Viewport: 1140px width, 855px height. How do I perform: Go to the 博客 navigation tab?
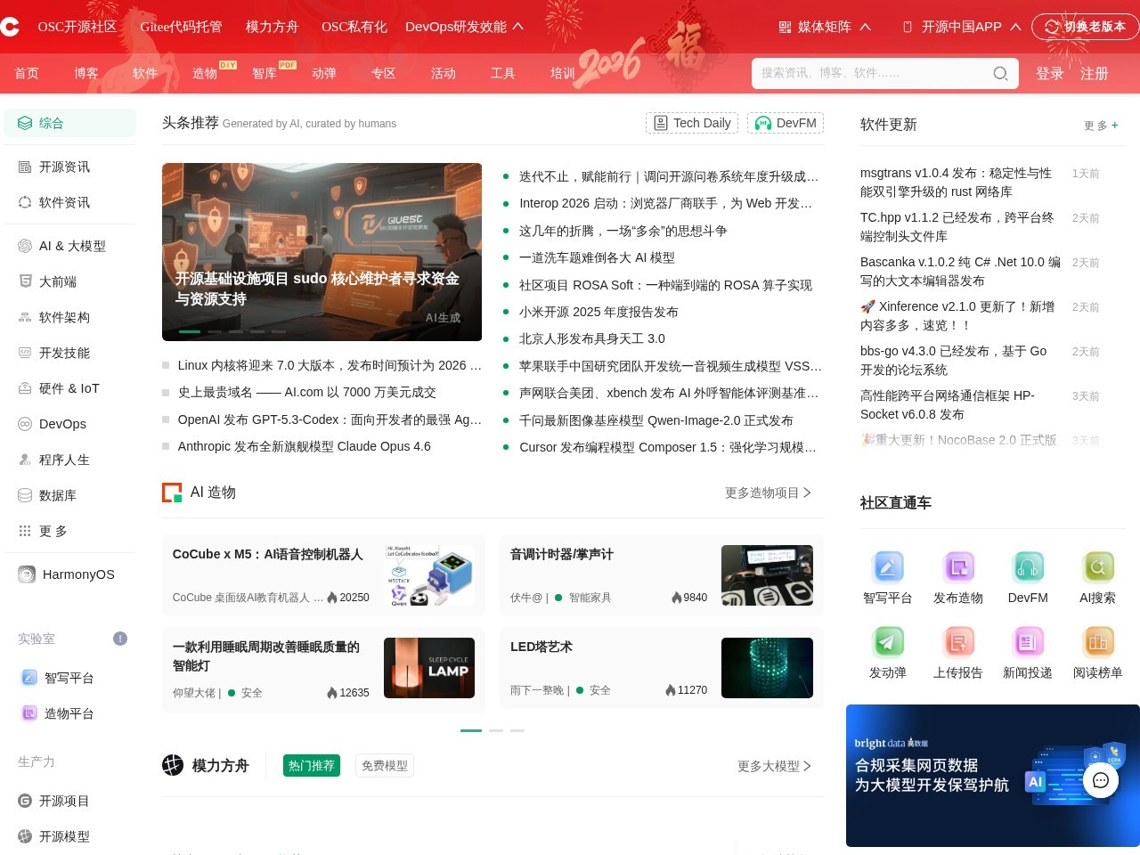pyautogui.click(x=86, y=73)
